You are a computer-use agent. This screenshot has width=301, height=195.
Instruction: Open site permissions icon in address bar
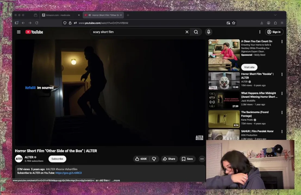point(76,23)
